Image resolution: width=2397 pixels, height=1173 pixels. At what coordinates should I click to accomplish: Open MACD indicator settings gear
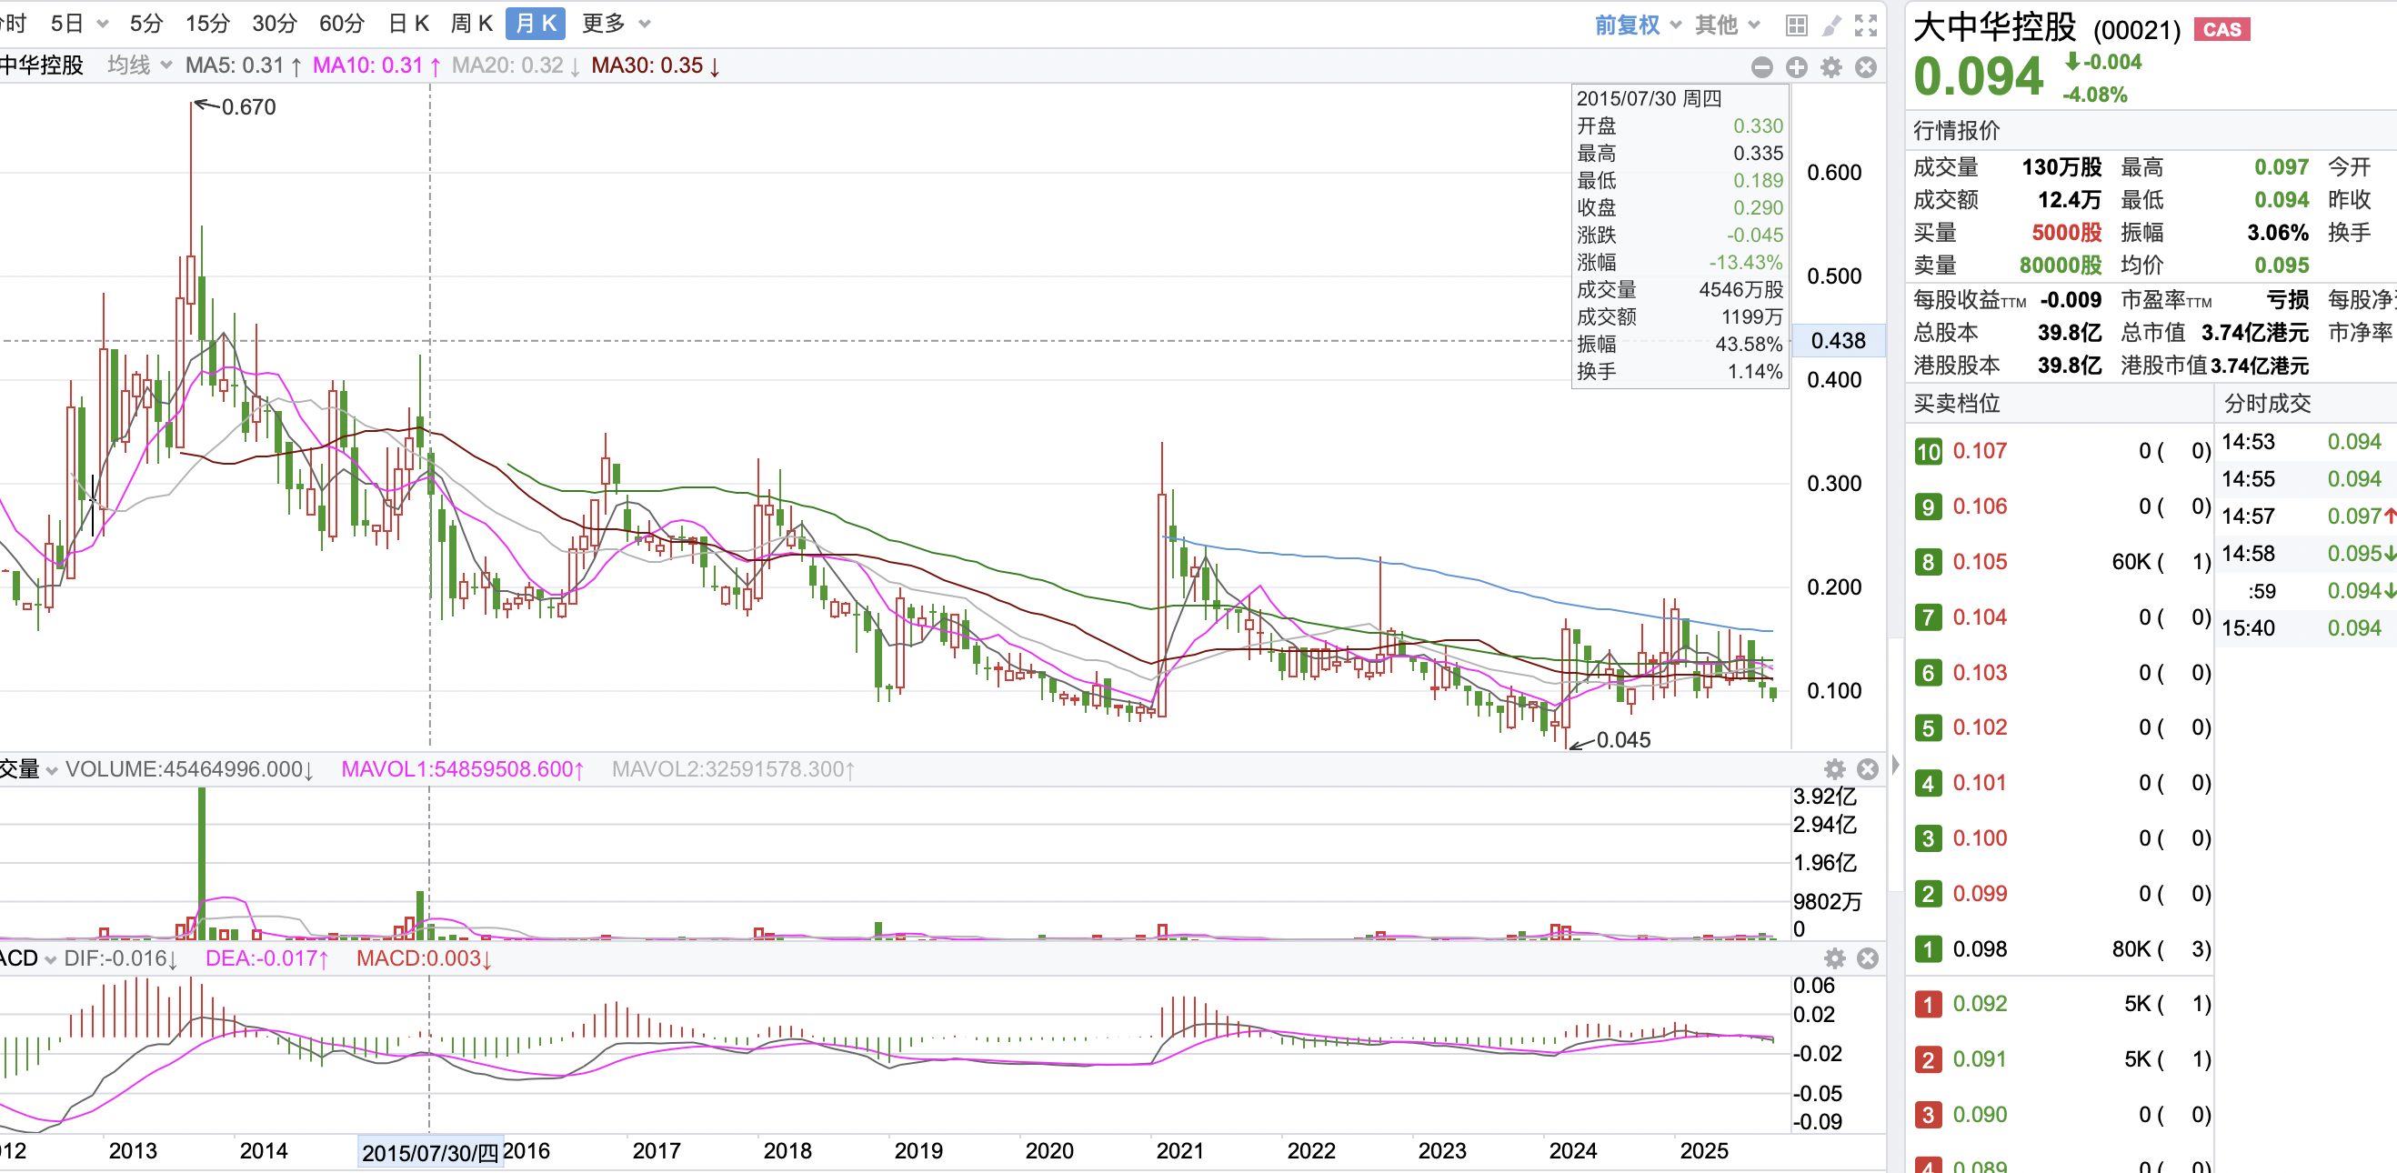1834,958
